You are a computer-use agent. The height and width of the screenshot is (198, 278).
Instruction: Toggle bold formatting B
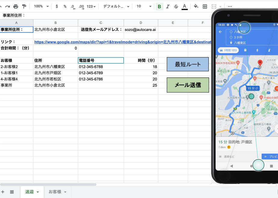[x=159, y=7]
